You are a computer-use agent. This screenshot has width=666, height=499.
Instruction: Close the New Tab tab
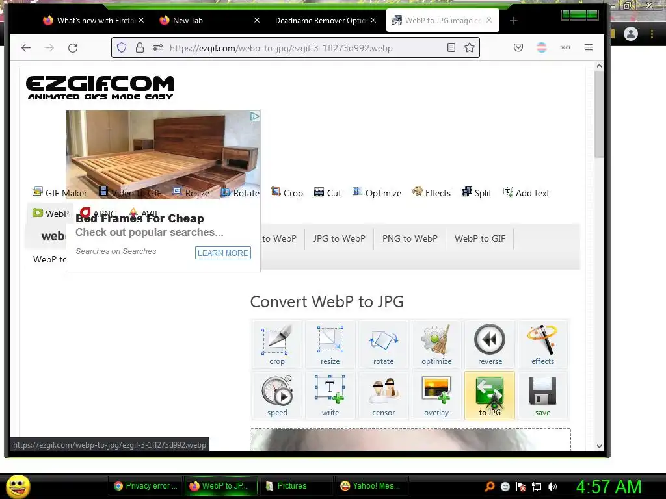pos(257,20)
